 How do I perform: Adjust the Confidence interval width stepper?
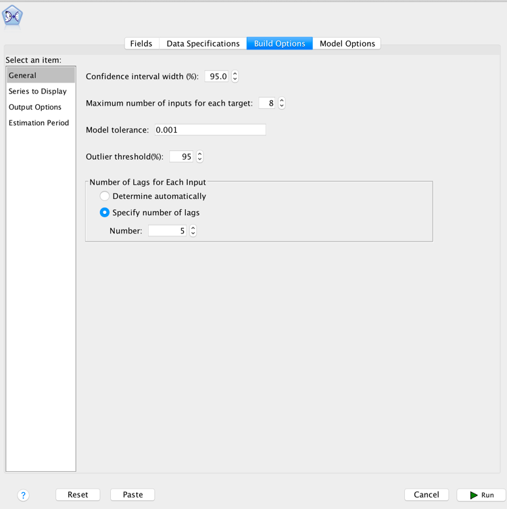[x=235, y=76]
